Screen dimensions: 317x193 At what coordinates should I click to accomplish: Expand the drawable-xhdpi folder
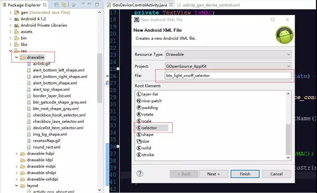tap(17, 173)
